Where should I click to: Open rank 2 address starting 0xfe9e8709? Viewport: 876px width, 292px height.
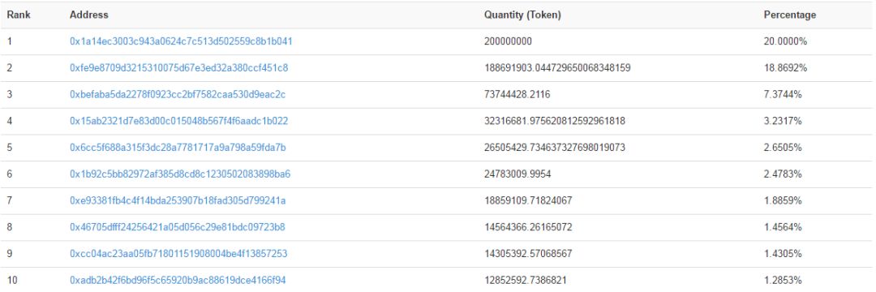coord(178,68)
